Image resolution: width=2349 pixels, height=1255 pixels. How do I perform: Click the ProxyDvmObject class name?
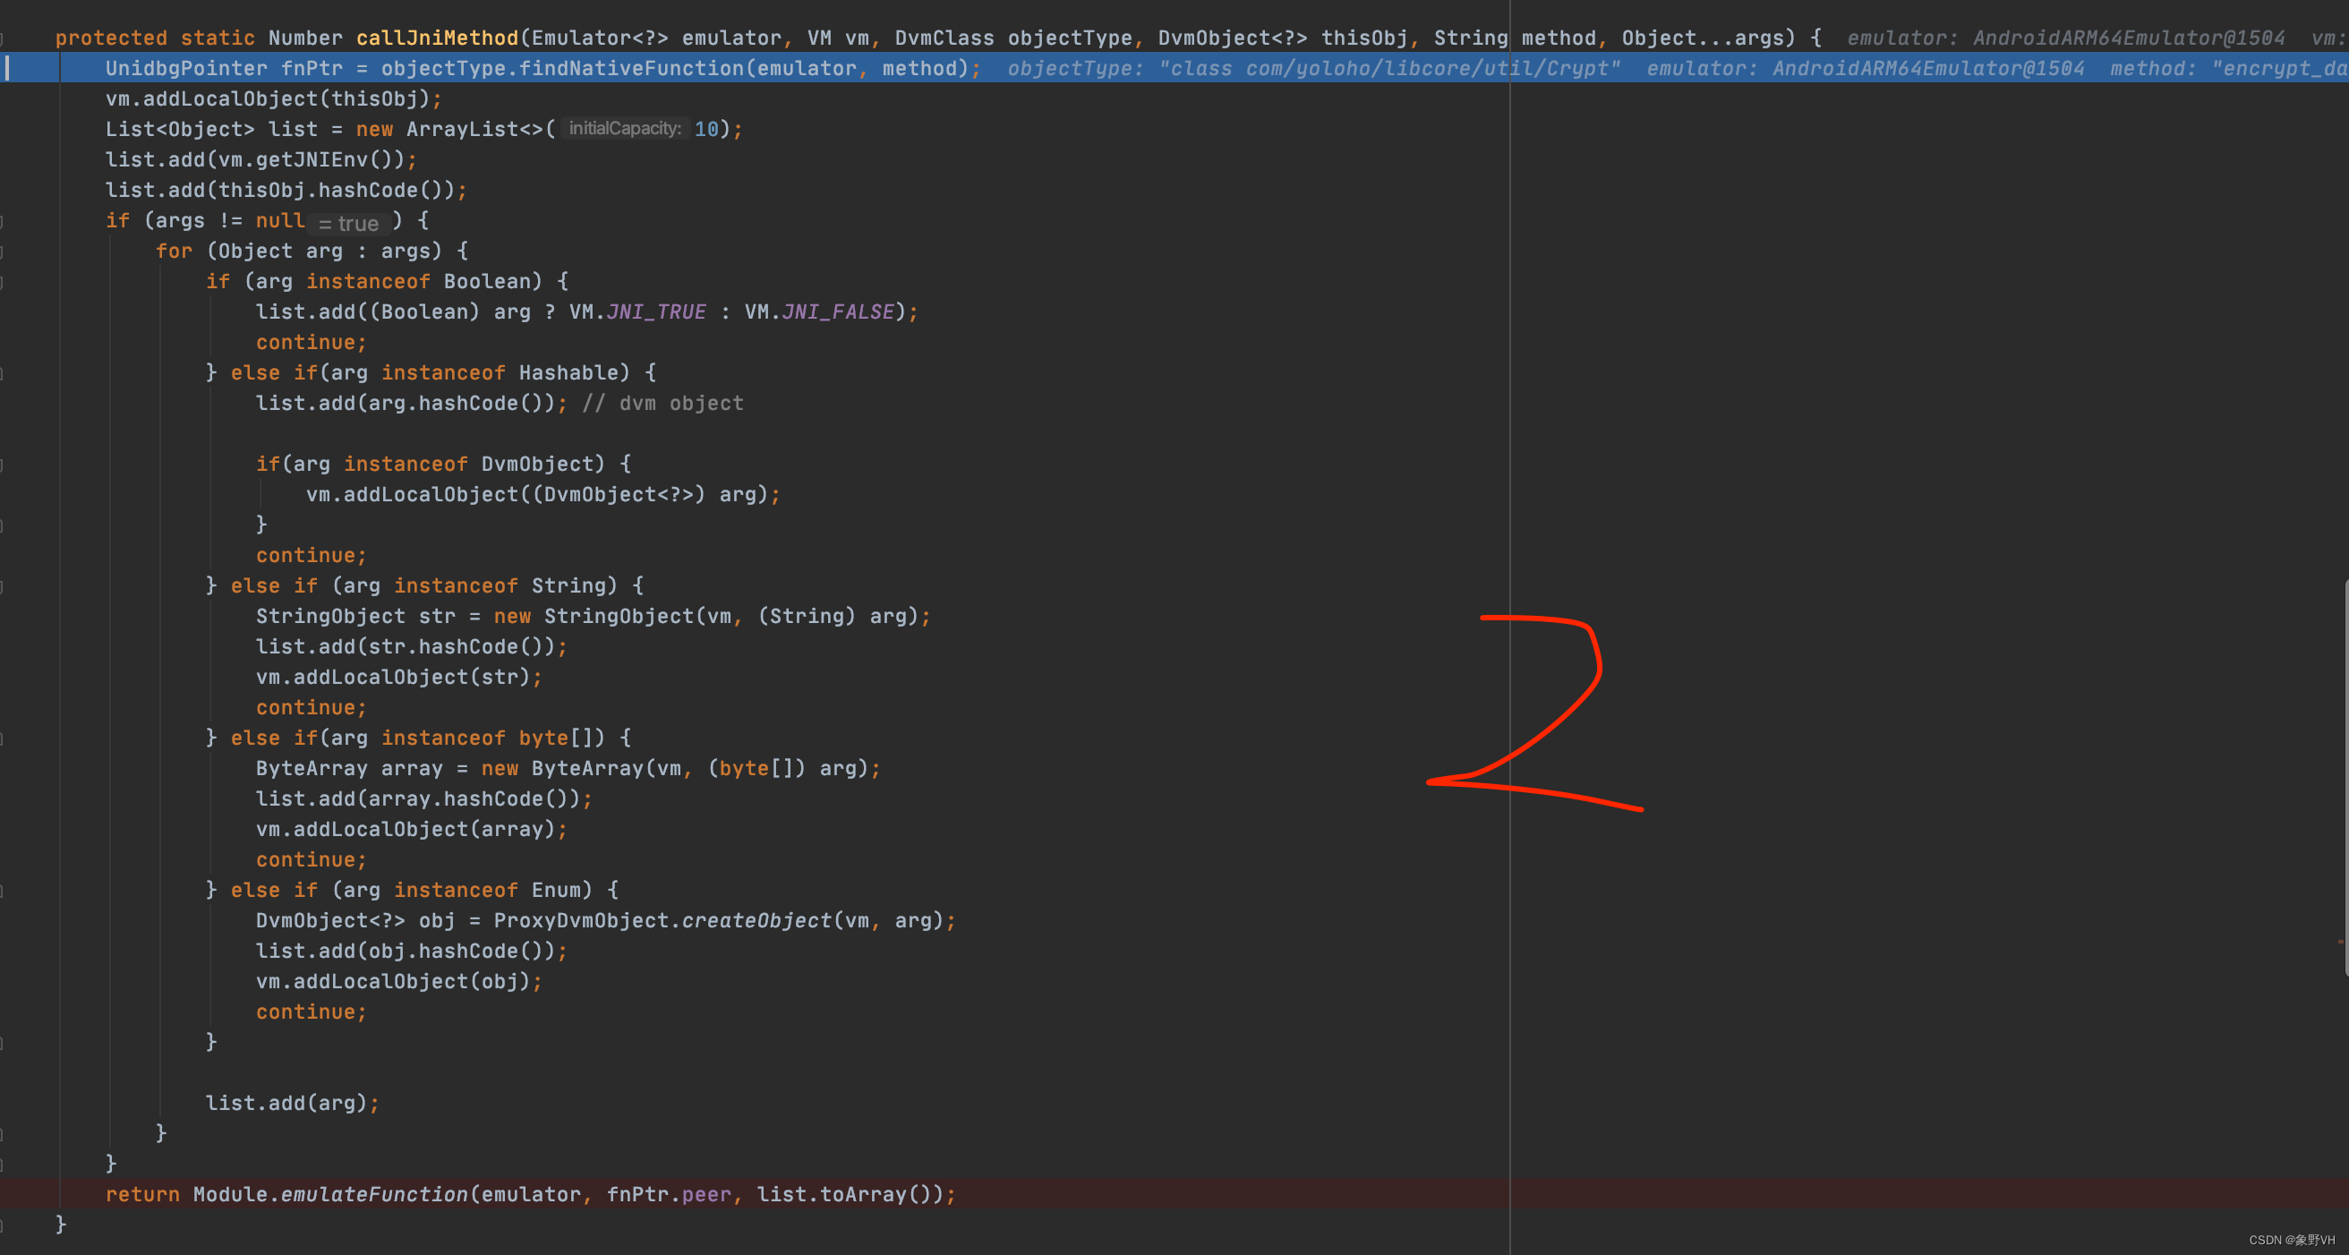click(581, 920)
